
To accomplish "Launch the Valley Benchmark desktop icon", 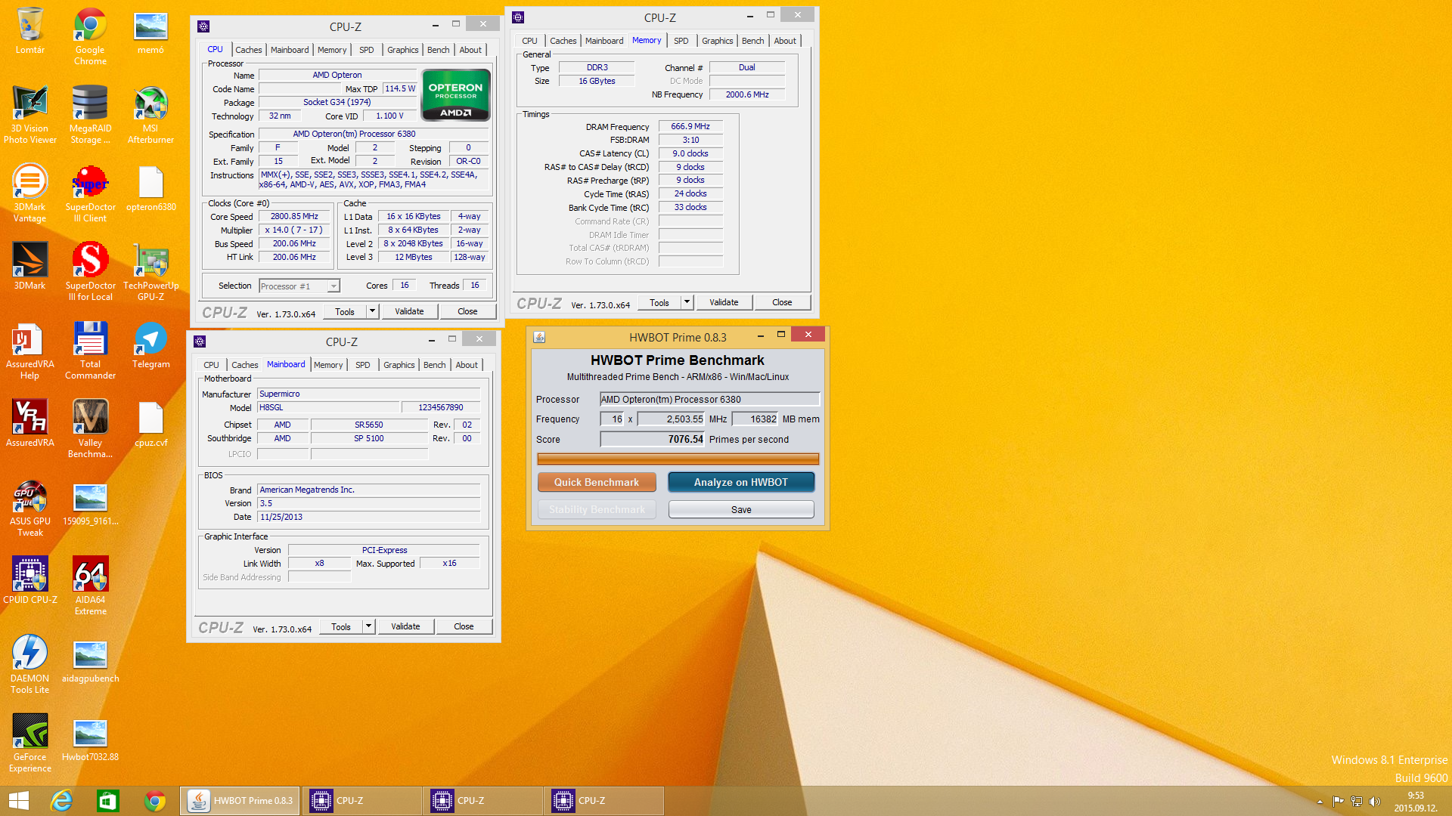I will pos(90,429).
